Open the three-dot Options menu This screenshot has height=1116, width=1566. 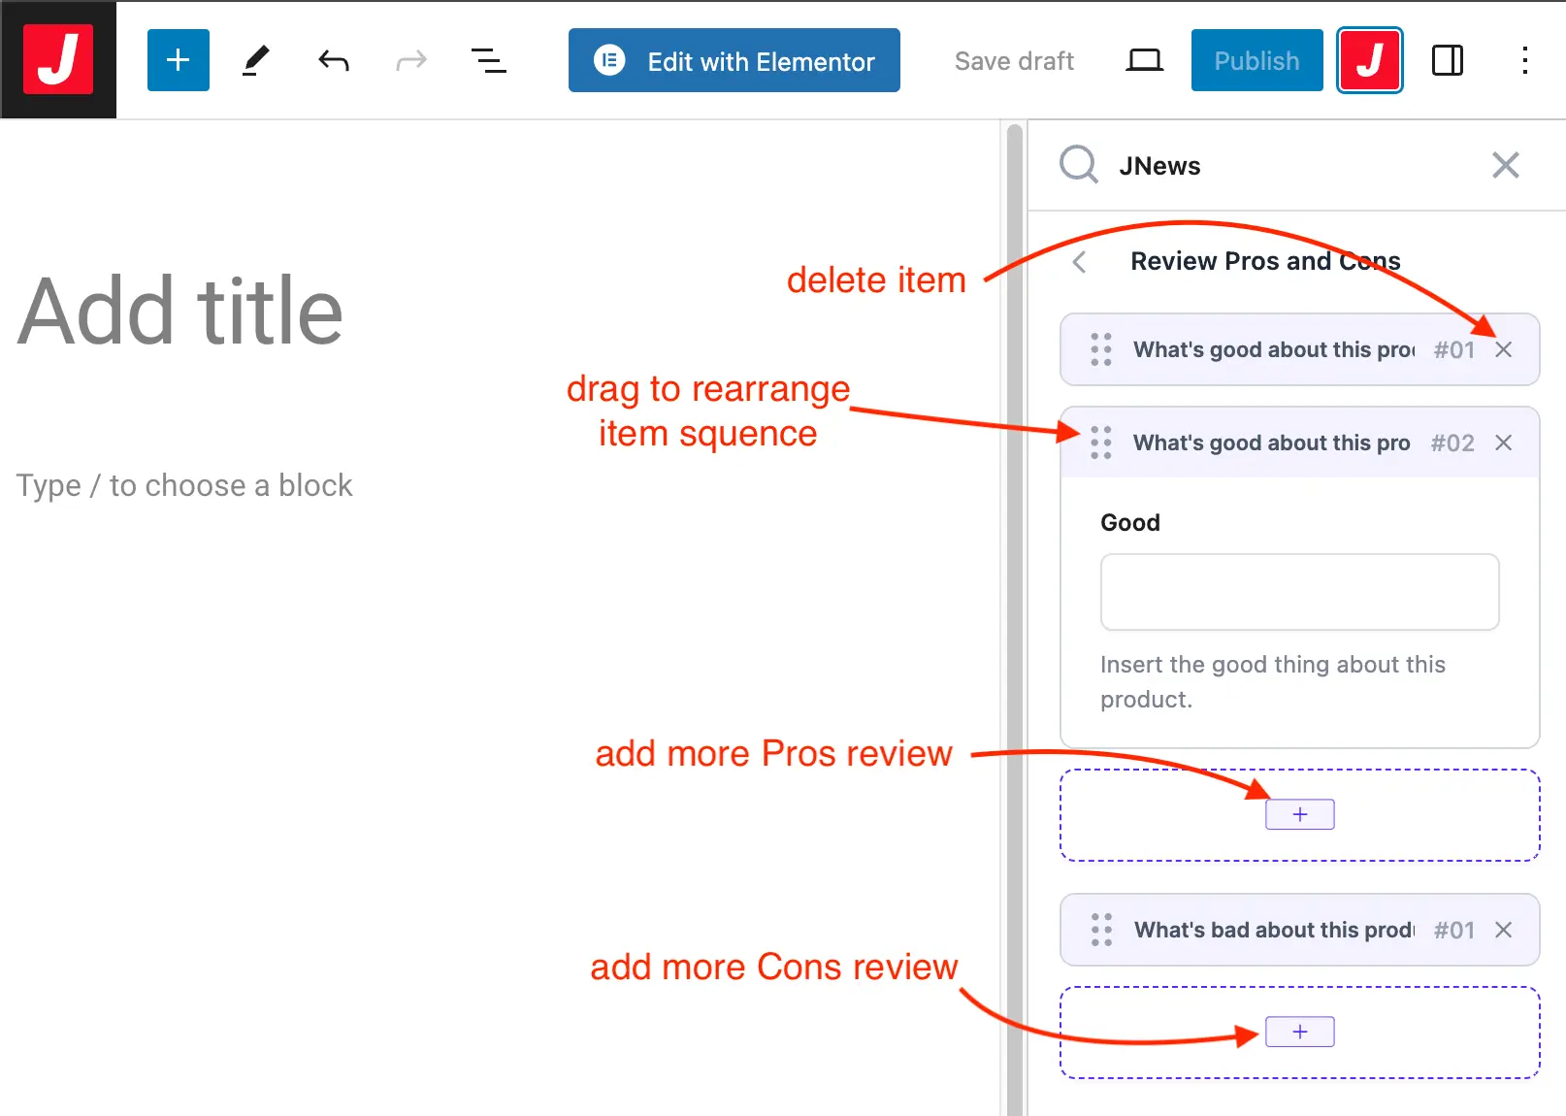click(1524, 60)
